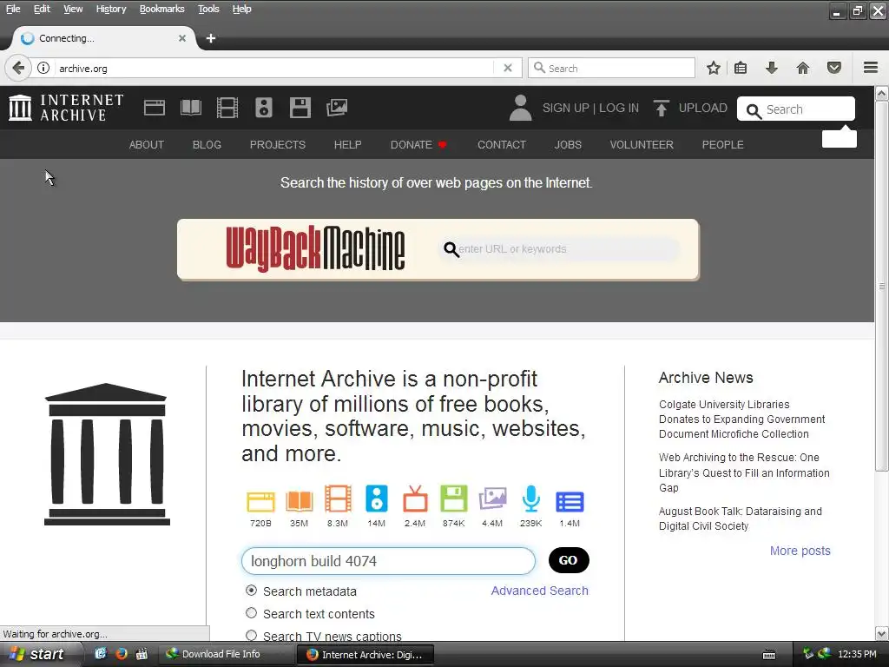Viewport: 889px width, 667px height.
Task: Show site information icon in address bar
Action: (43, 68)
